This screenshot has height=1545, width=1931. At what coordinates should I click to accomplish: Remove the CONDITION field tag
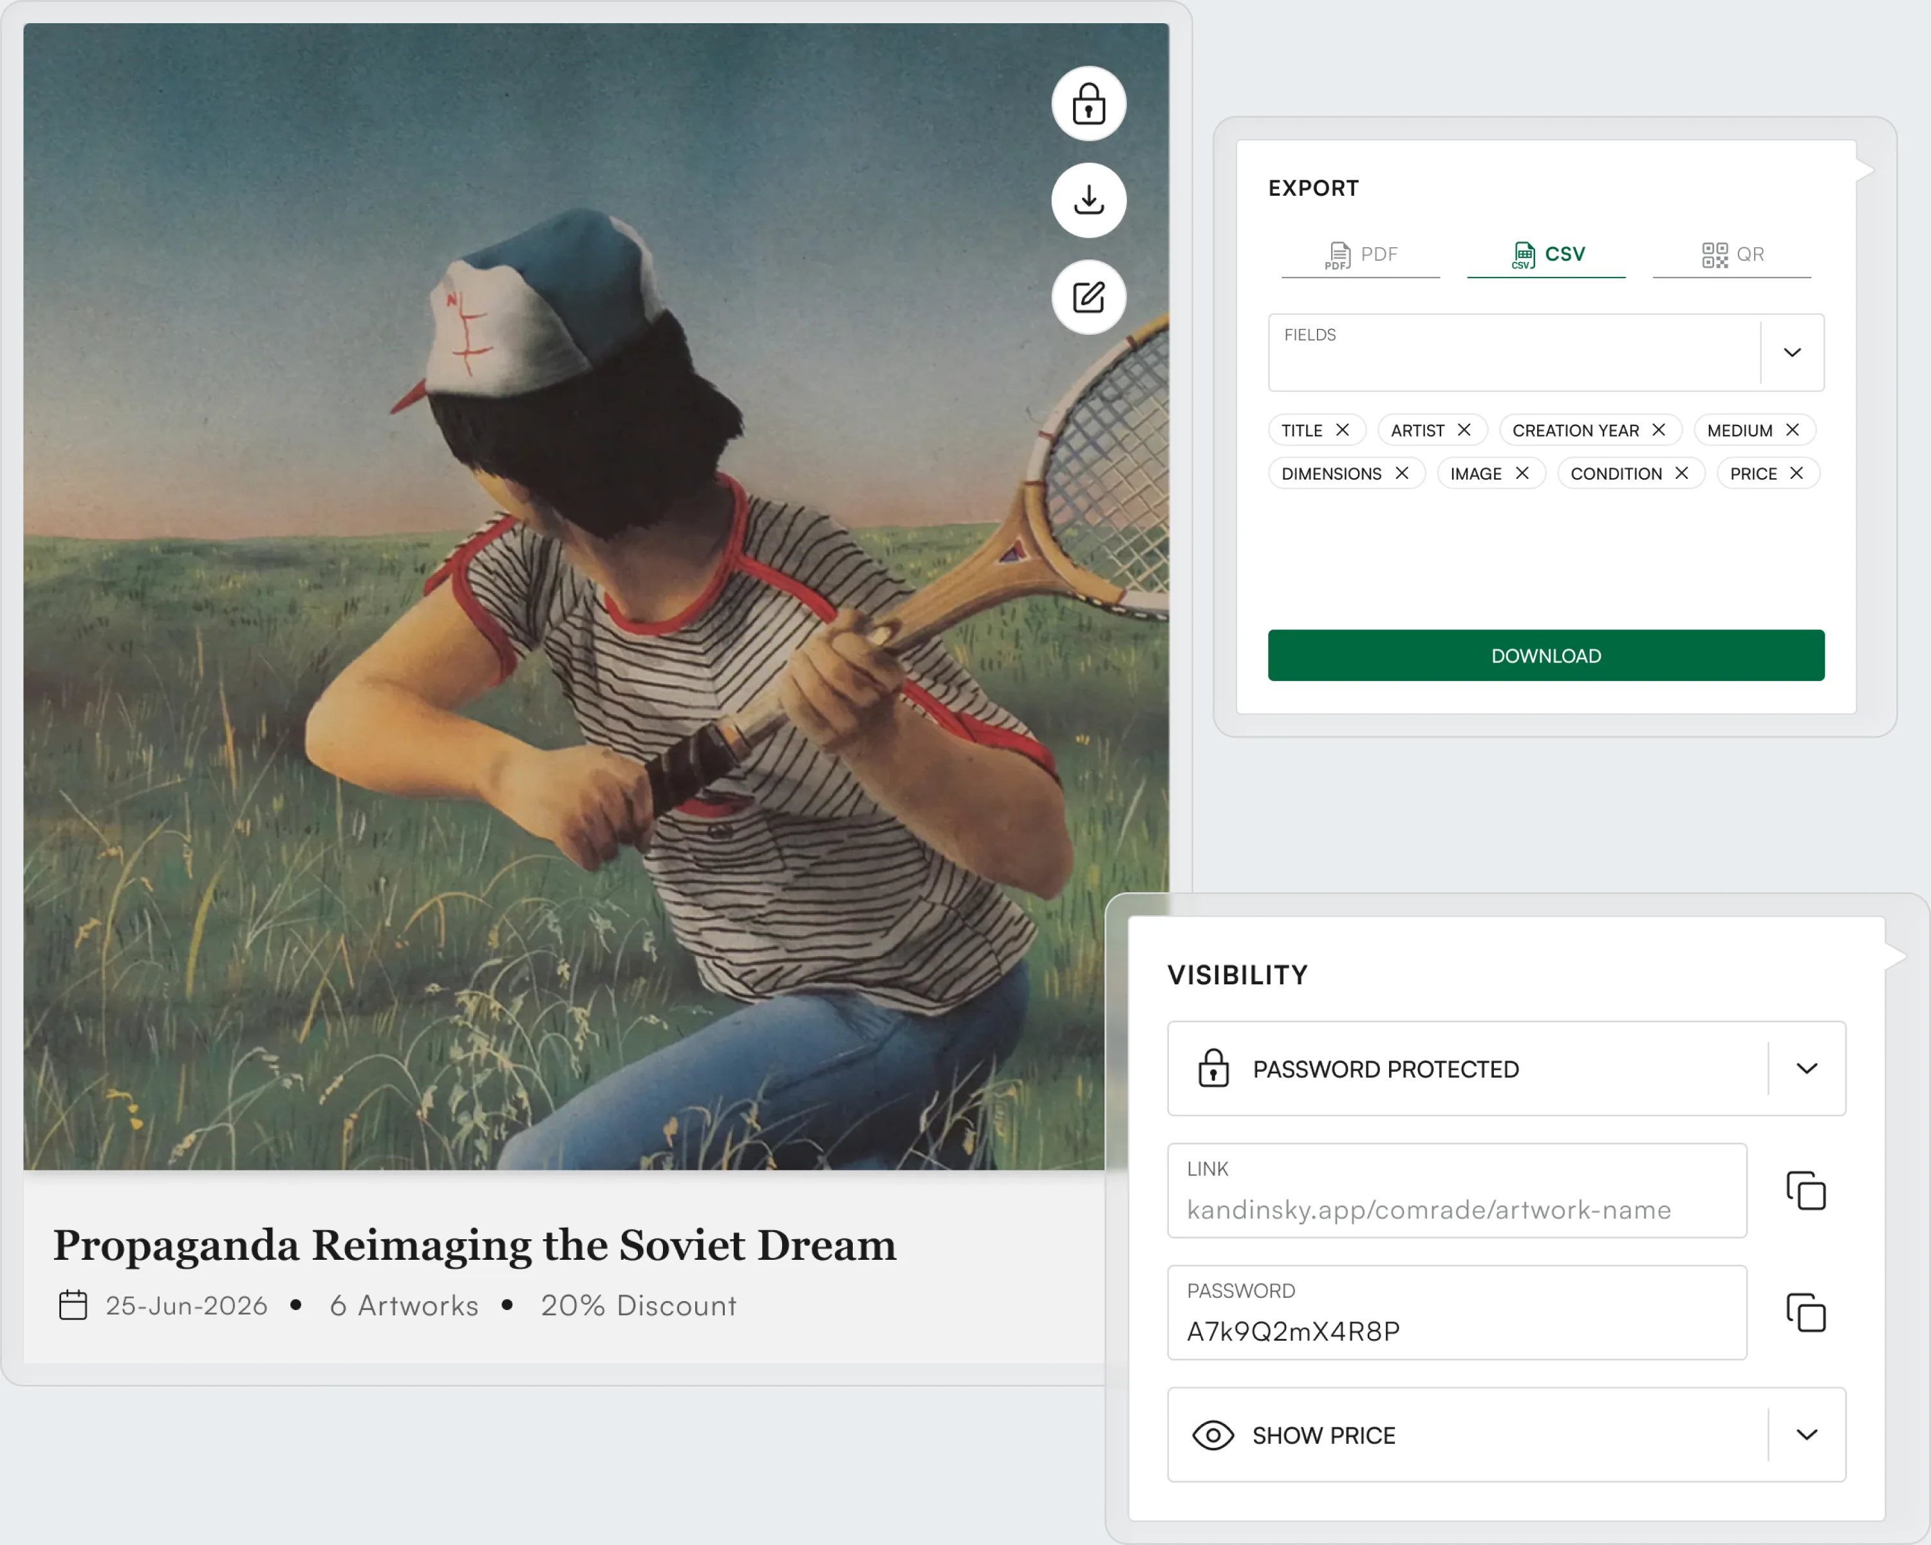tap(1682, 473)
